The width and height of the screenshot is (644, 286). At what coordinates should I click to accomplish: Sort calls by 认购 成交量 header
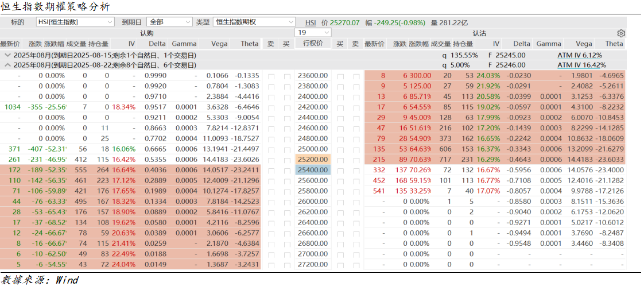[76, 44]
